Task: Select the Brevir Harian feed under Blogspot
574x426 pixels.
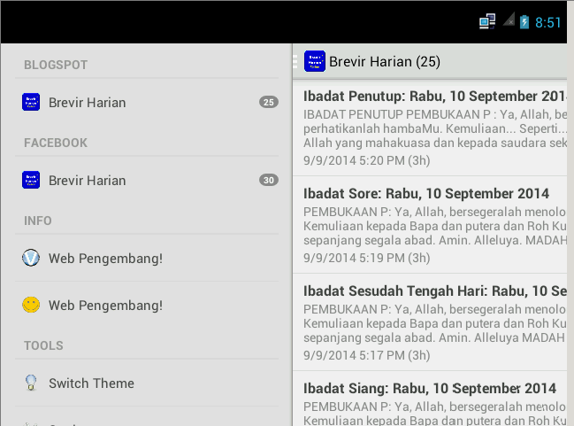Action: tap(147, 102)
